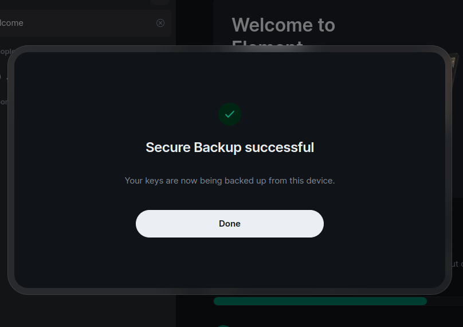Select the 'Secure Backup successful' heading
The image size is (463, 327).
[230, 147]
